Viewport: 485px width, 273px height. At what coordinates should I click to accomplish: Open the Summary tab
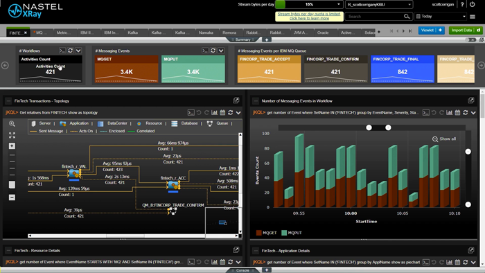coord(242,39)
